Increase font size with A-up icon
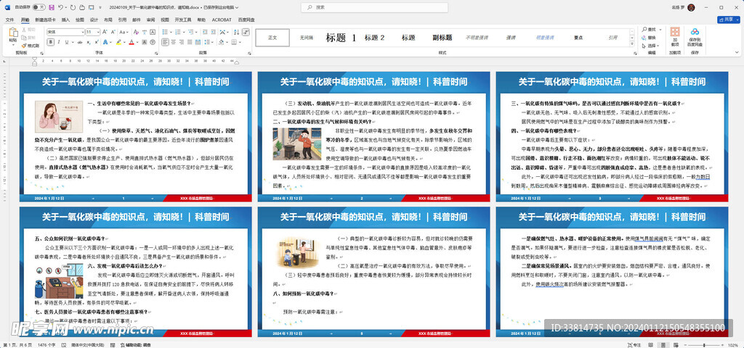 (x=105, y=32)
